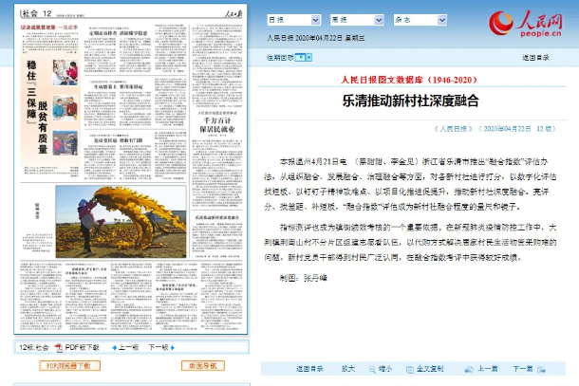Screen dimensions: 579x386
Task: Click the dragon sculpture photo on the page
Action: [x=121, y=221]
